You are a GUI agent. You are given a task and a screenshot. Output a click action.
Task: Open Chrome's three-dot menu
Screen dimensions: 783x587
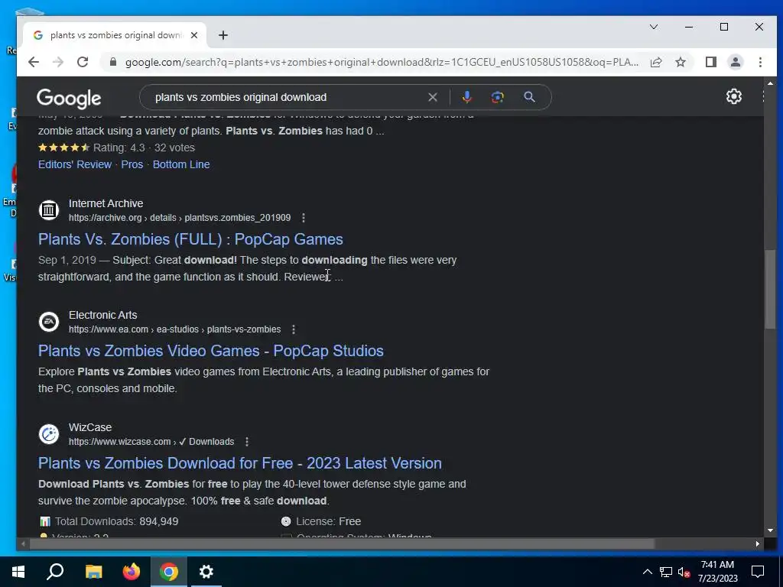pos(760,62)
